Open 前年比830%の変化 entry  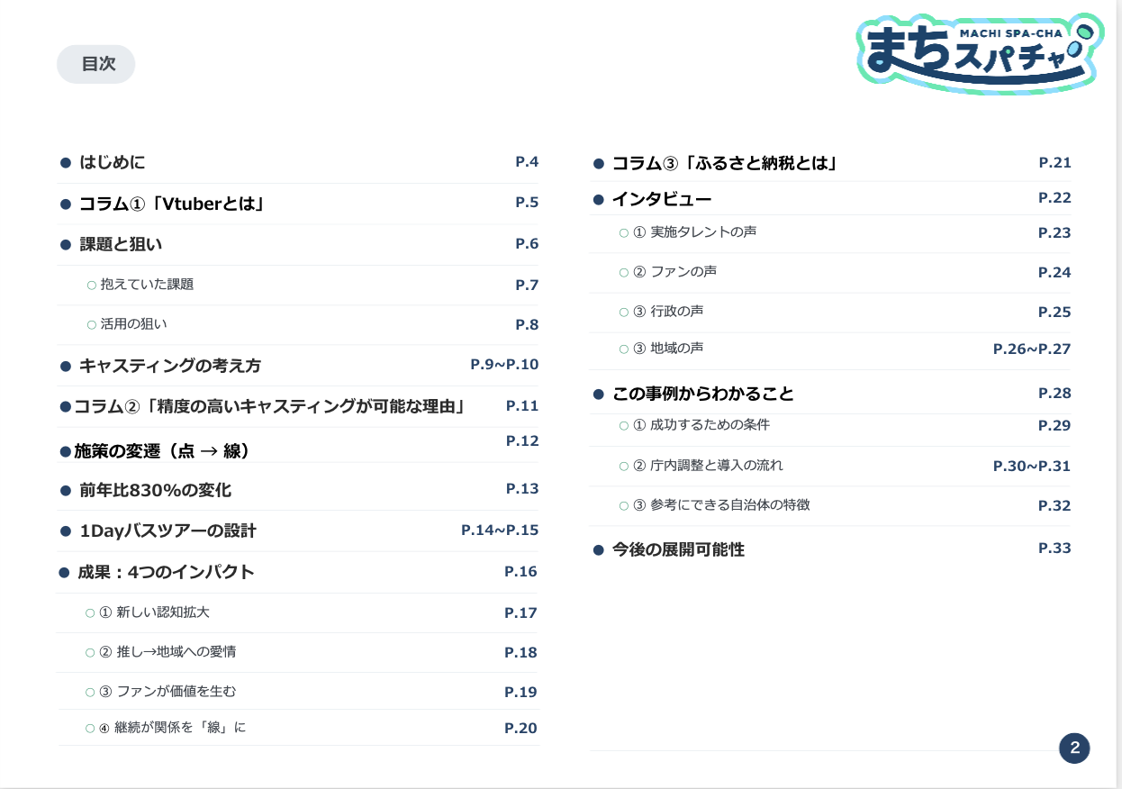[155, 490]
